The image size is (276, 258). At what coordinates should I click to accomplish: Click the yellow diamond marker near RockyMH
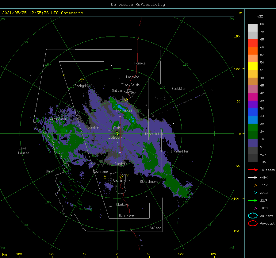pyautogui.click(x=82, y=80)
